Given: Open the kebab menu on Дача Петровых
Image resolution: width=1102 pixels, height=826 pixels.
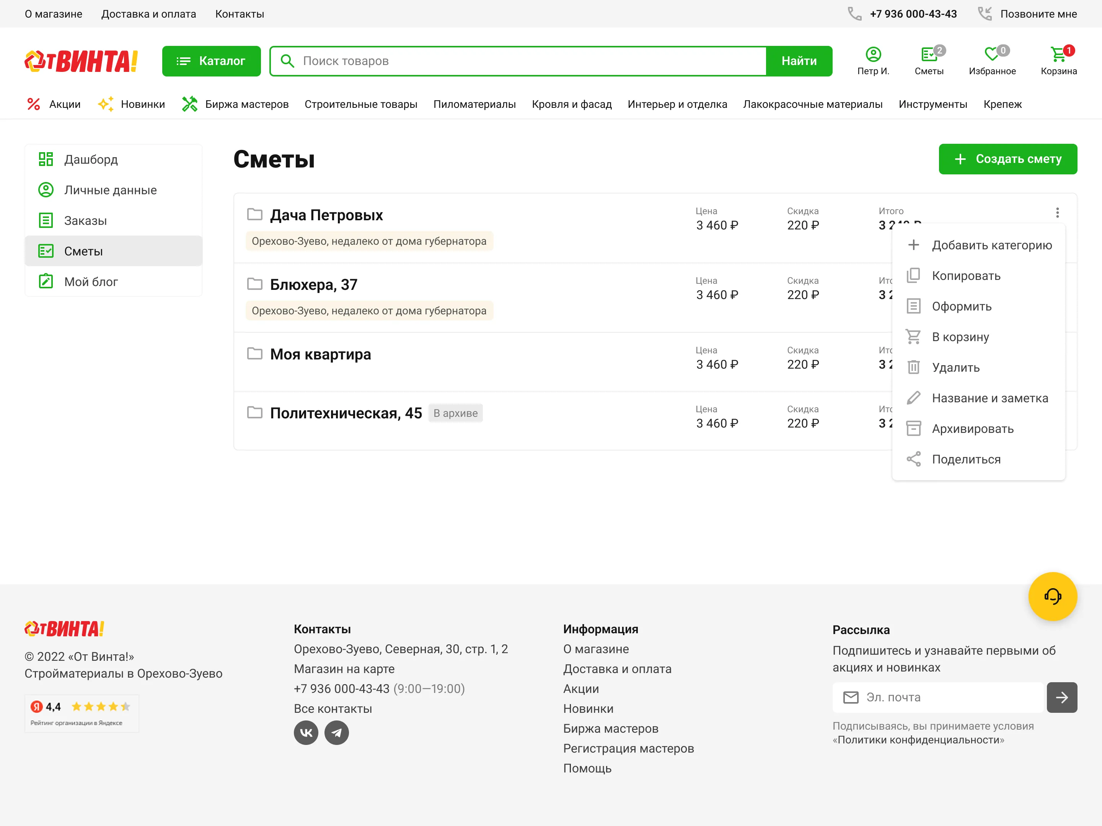Looking at the screenshot, I should tap(1057, 212).
